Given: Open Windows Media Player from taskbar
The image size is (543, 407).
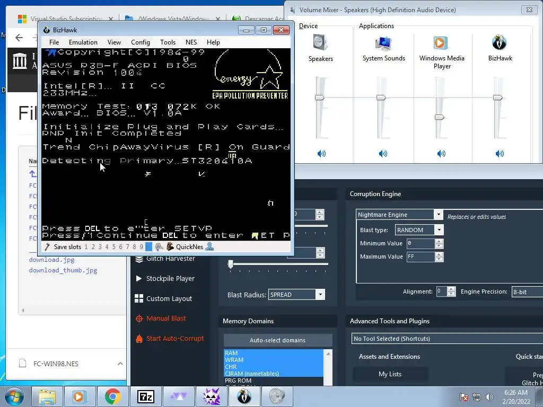Looking at the screenshot, I should click(x=79, y=396).
